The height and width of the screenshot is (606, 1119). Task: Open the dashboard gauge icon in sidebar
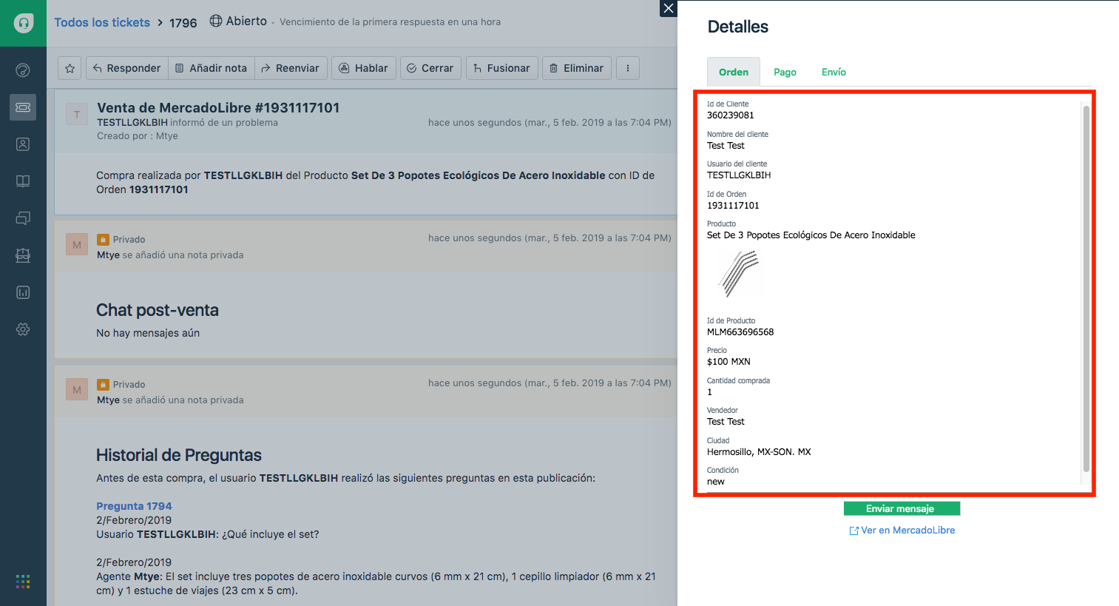pyautogui.click(x=23, y=70)
